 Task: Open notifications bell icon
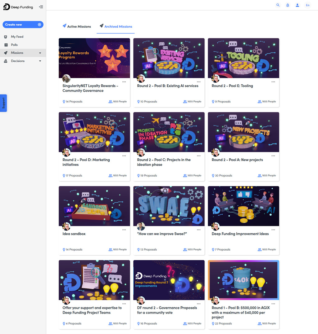288,5
